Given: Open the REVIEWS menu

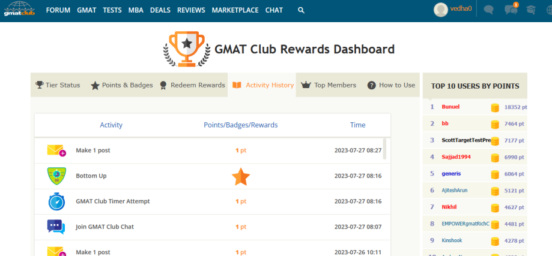Looking at the screenshot, I should [191, 10].
